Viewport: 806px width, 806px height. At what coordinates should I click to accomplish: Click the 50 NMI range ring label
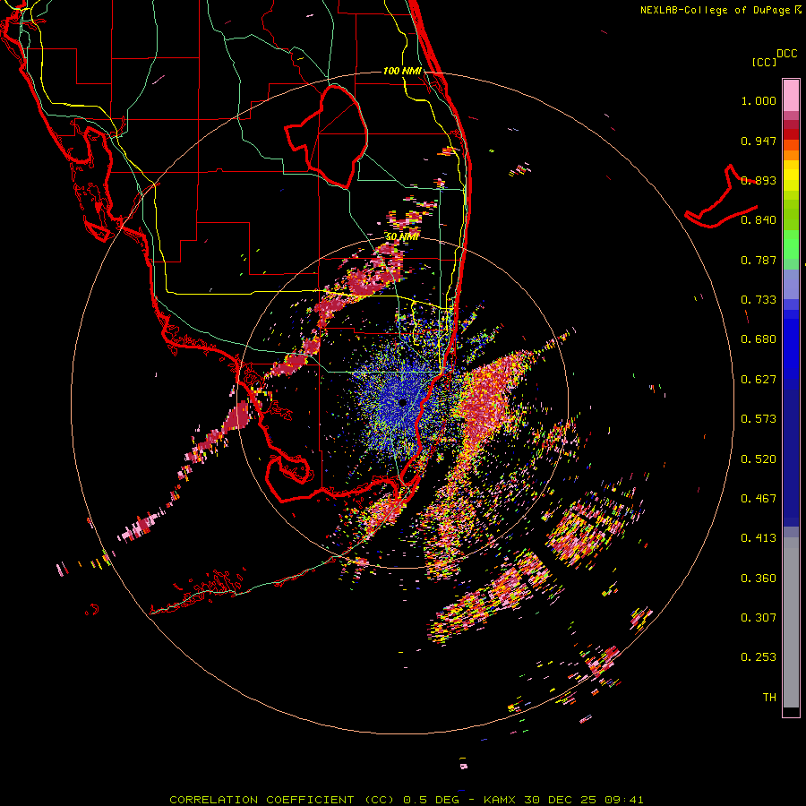[x=401, y=237]
